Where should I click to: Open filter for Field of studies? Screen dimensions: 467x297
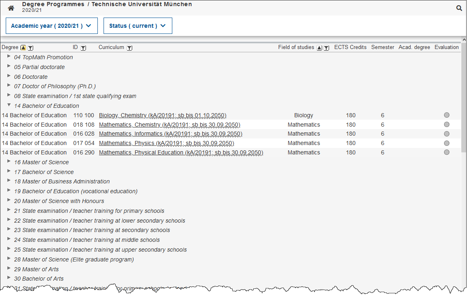pyautogui.click(x=326, y=48)
